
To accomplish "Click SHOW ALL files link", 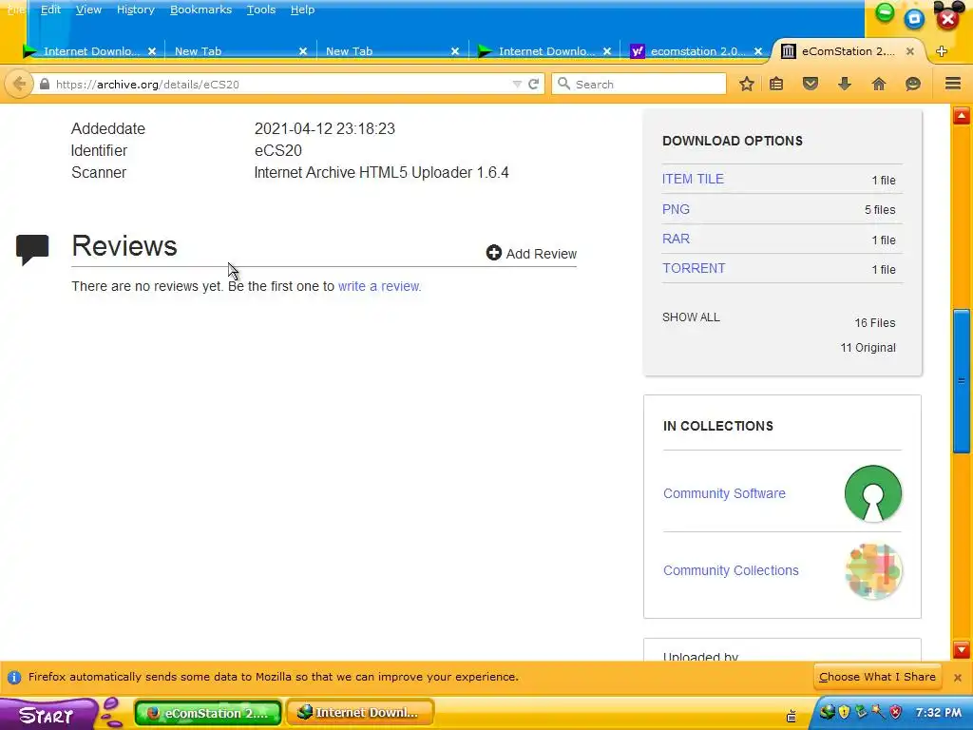I will coord(691,317).
